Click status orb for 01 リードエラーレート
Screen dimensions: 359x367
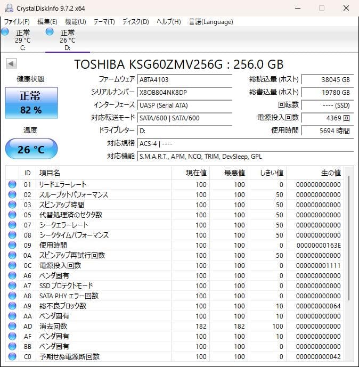coord(12,184)
